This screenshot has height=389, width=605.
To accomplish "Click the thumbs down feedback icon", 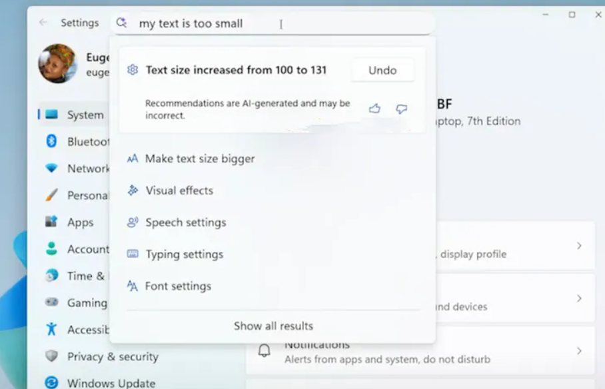I will tap(401, 109).
